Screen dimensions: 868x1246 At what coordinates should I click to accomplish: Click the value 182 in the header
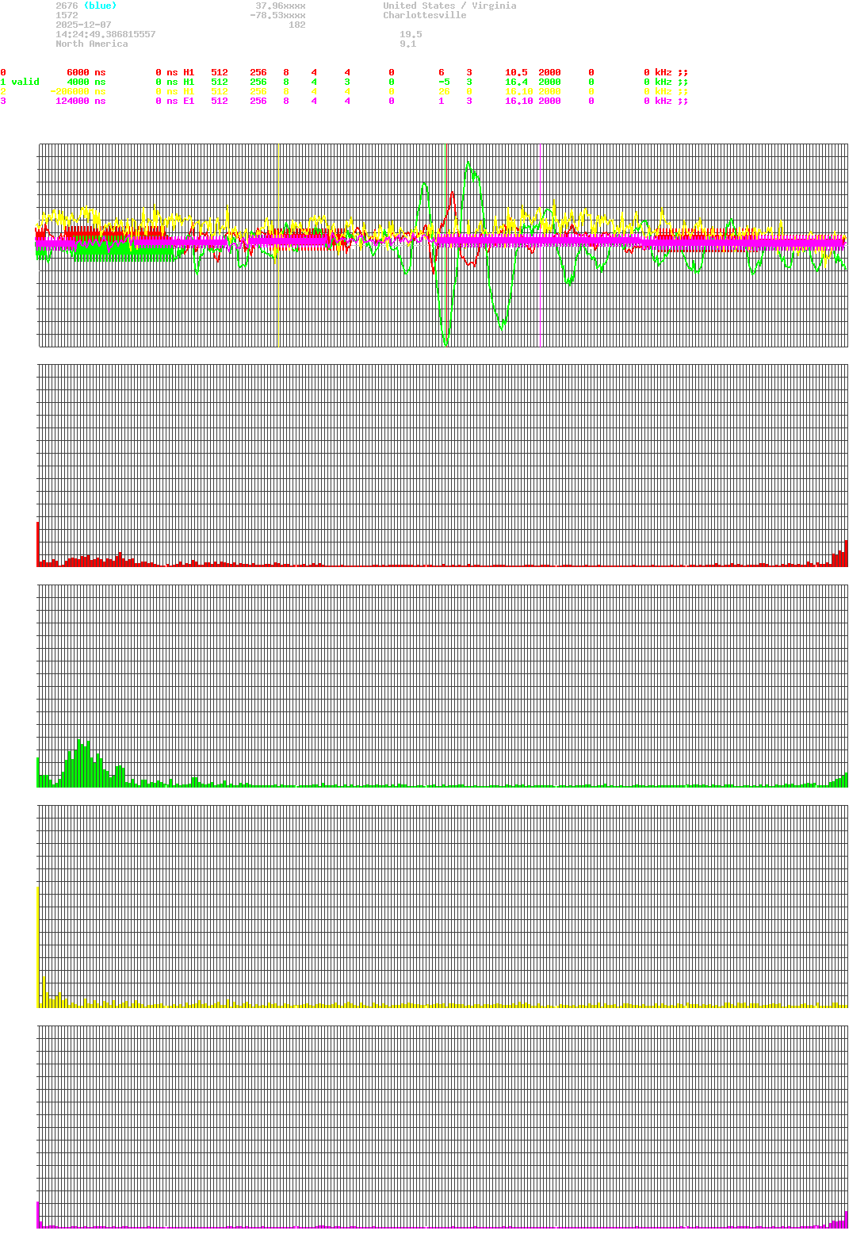pyautogui.click(x=297, y=25)
